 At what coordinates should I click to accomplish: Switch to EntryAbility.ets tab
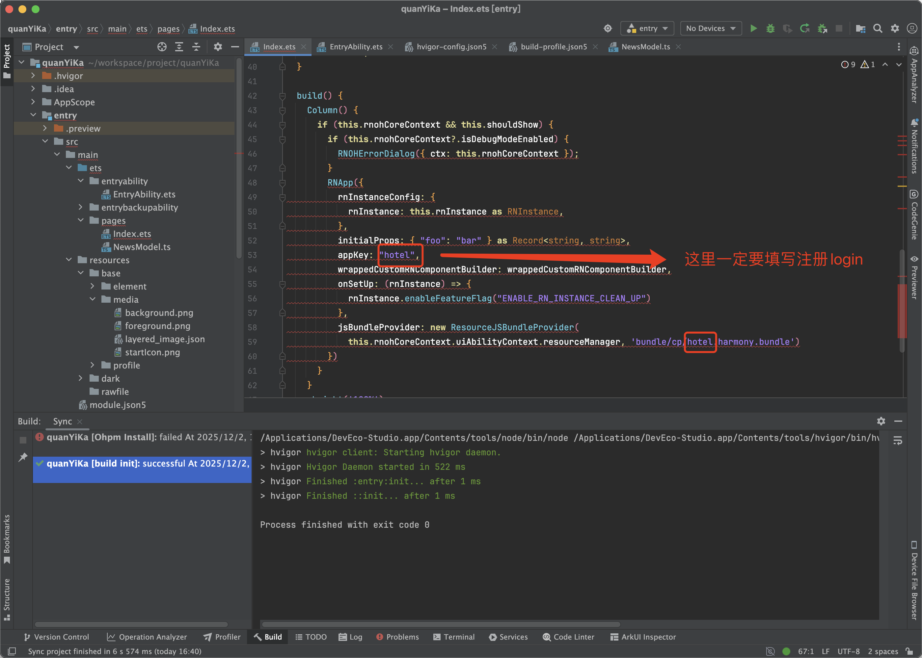click(x=356, y=47)
